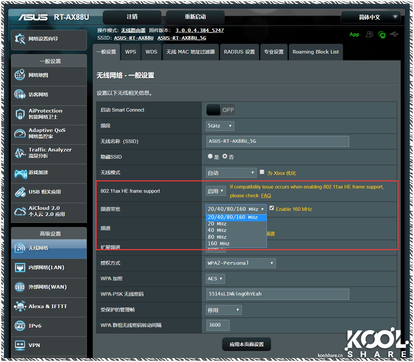Click the ASUS-RT-AX88U_5G SSID link

[182, 38]
